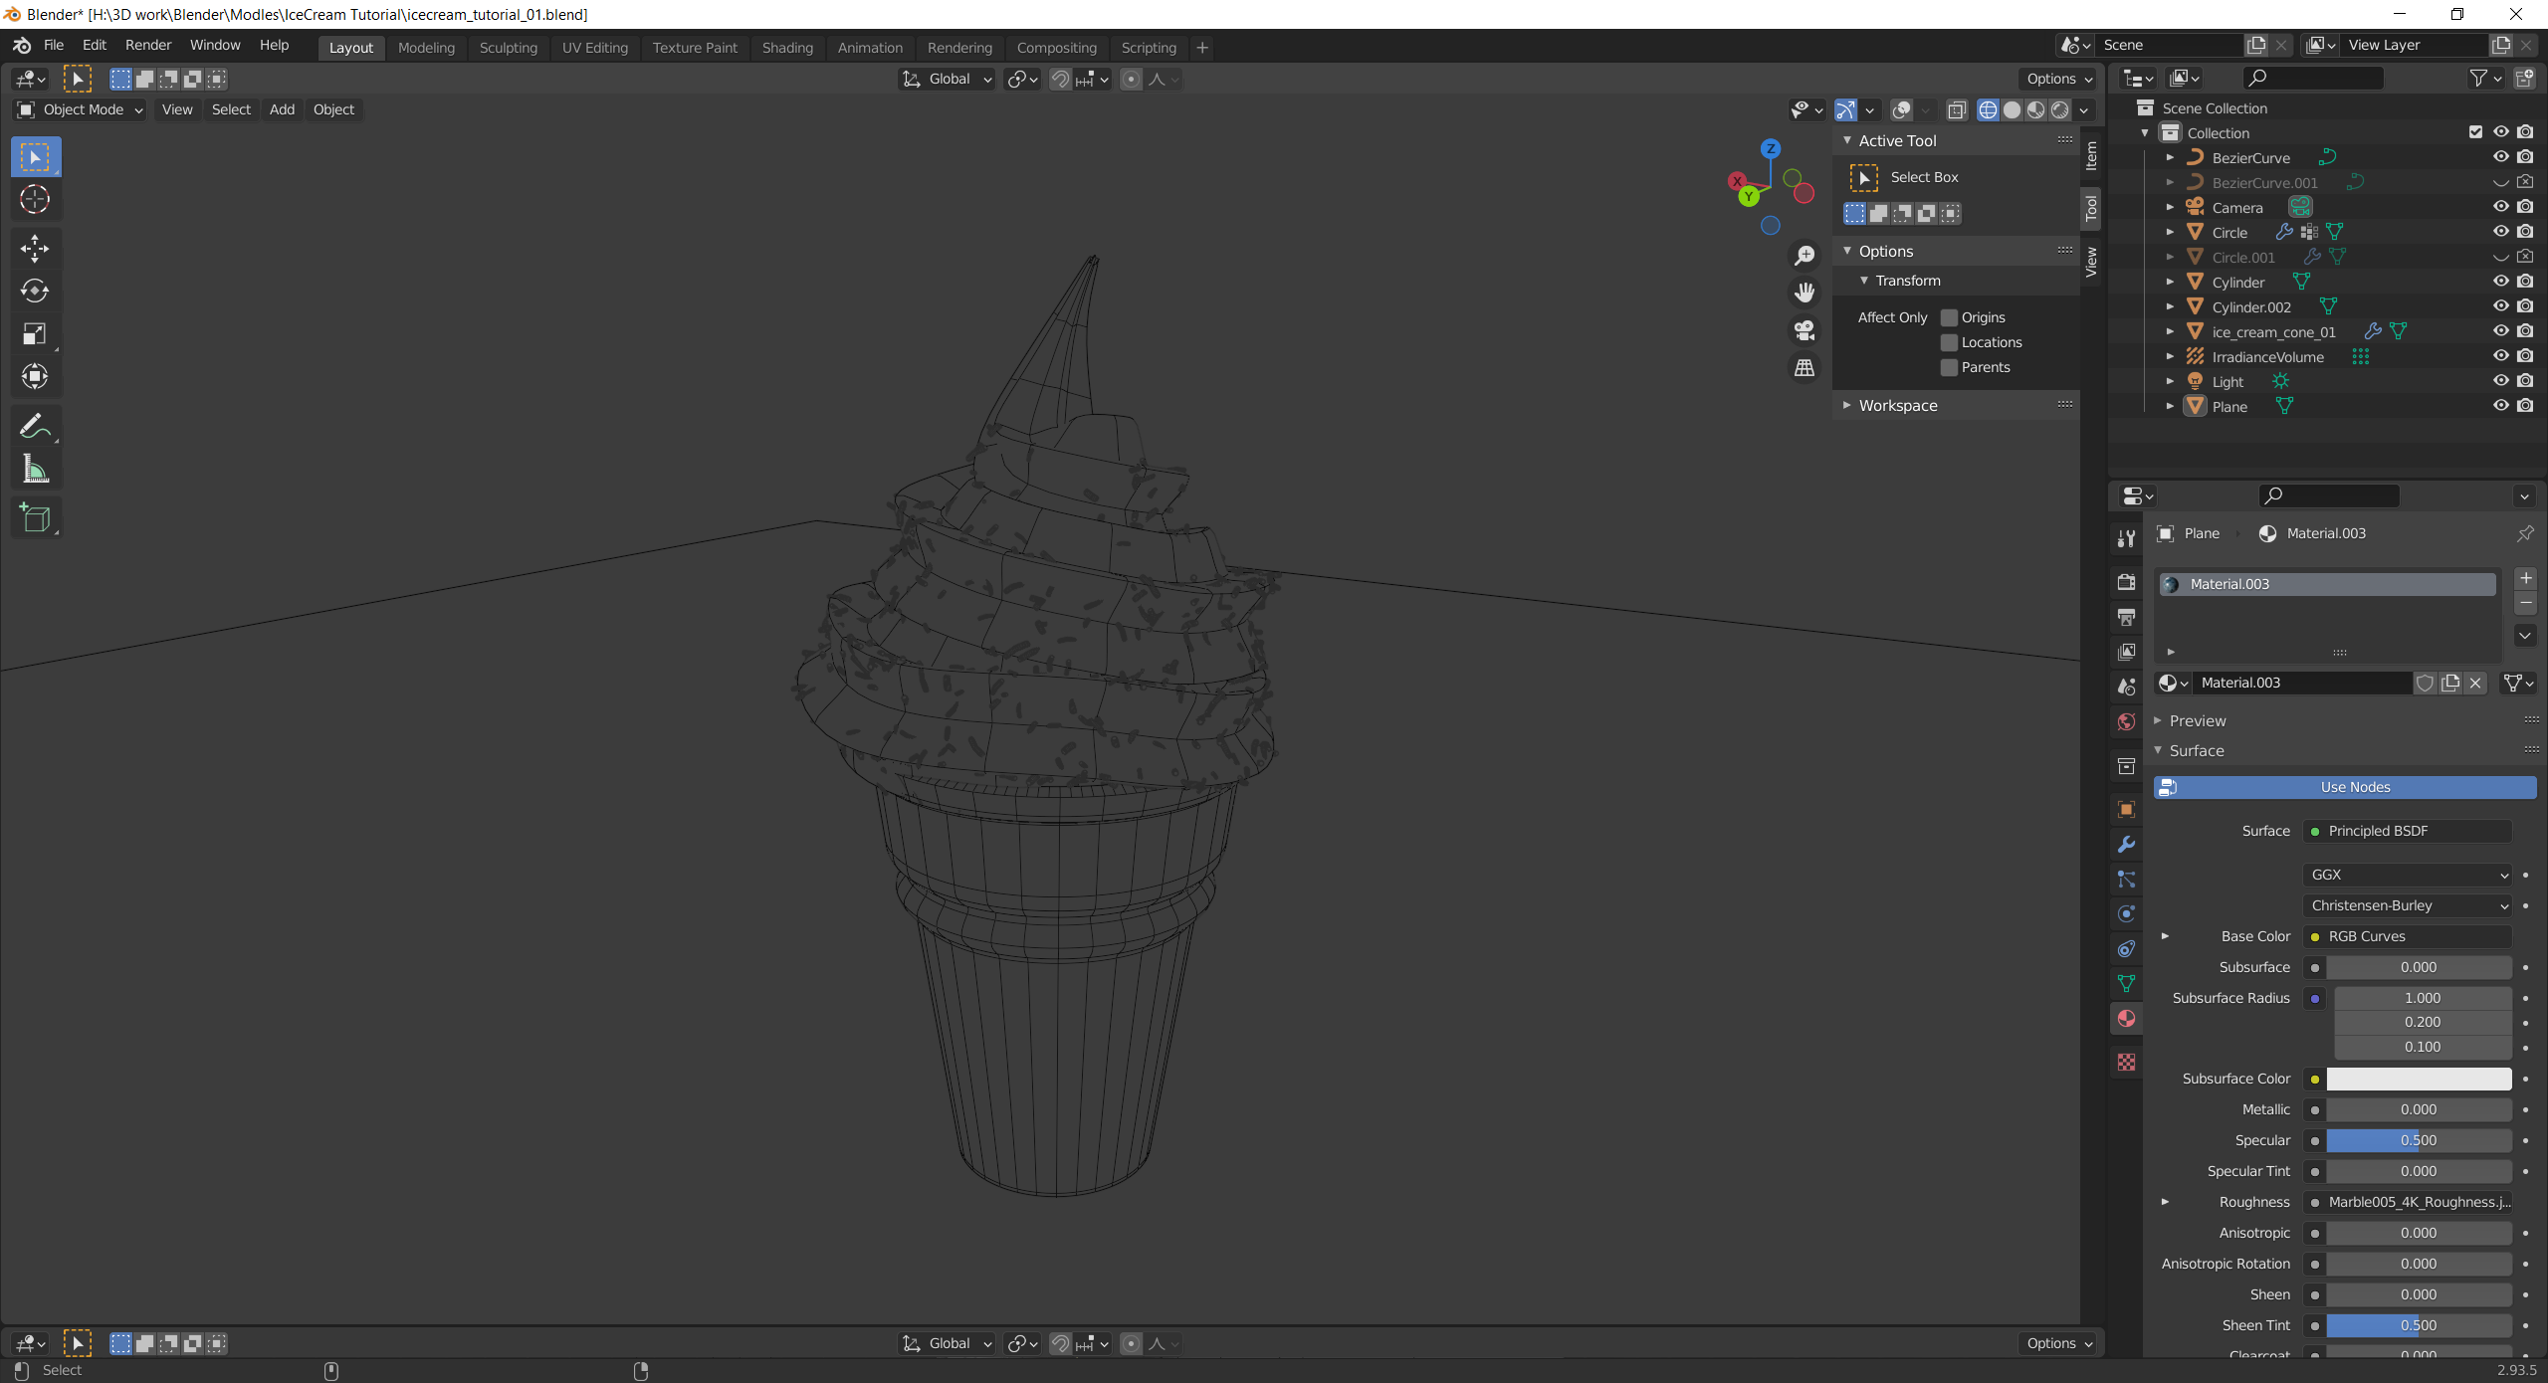Switch perspective/orthographic grid icon
The width and height of the screenshot is (2548, 1383).
[1804, 368]
